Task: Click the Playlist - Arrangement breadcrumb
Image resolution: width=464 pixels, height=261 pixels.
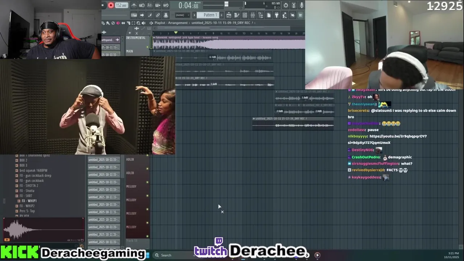Action: (x=171, y=23)
